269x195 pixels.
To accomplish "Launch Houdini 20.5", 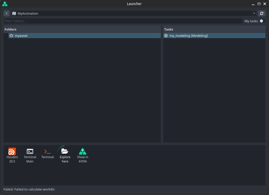I will (x=12, y=152).
